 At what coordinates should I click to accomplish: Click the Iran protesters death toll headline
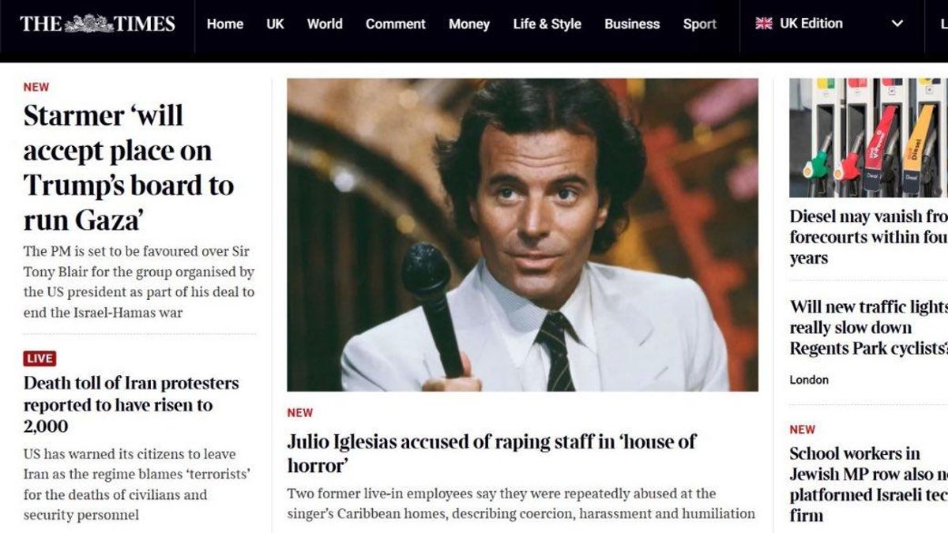(x=131, y=405)
